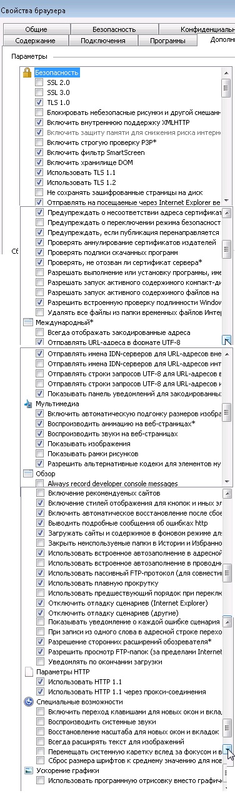Click the Обзор category icon

pos(27,474)
